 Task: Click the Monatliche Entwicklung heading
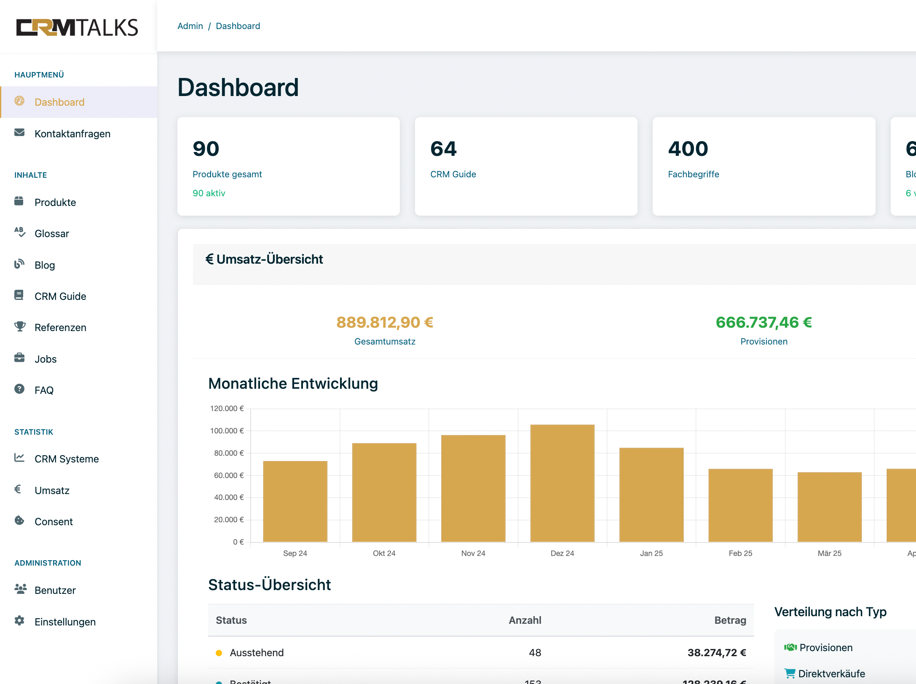293,383
